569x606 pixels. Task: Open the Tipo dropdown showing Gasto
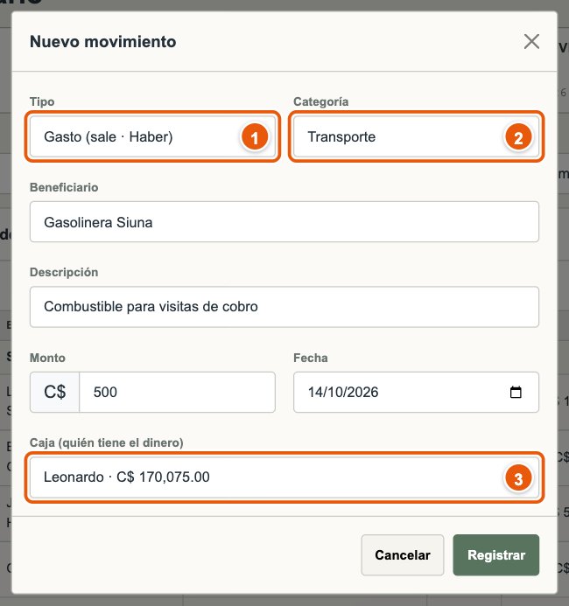tap(152, 136)
